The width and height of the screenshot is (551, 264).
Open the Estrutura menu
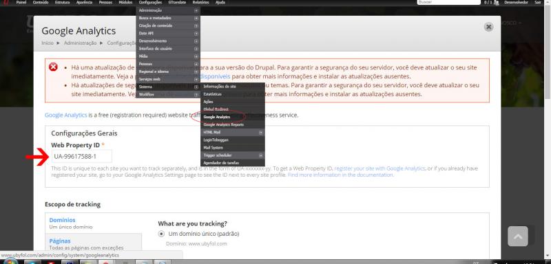[62, 3]
